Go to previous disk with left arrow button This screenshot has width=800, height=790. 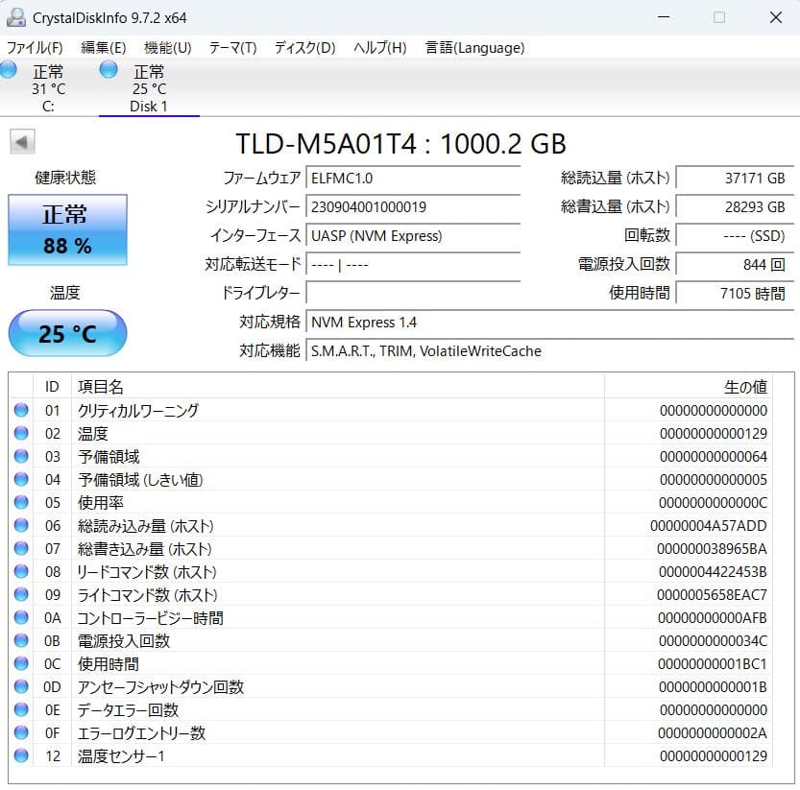22,142
